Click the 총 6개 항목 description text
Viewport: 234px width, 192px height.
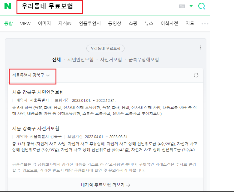pyautogui.click(x=104, y=111)
